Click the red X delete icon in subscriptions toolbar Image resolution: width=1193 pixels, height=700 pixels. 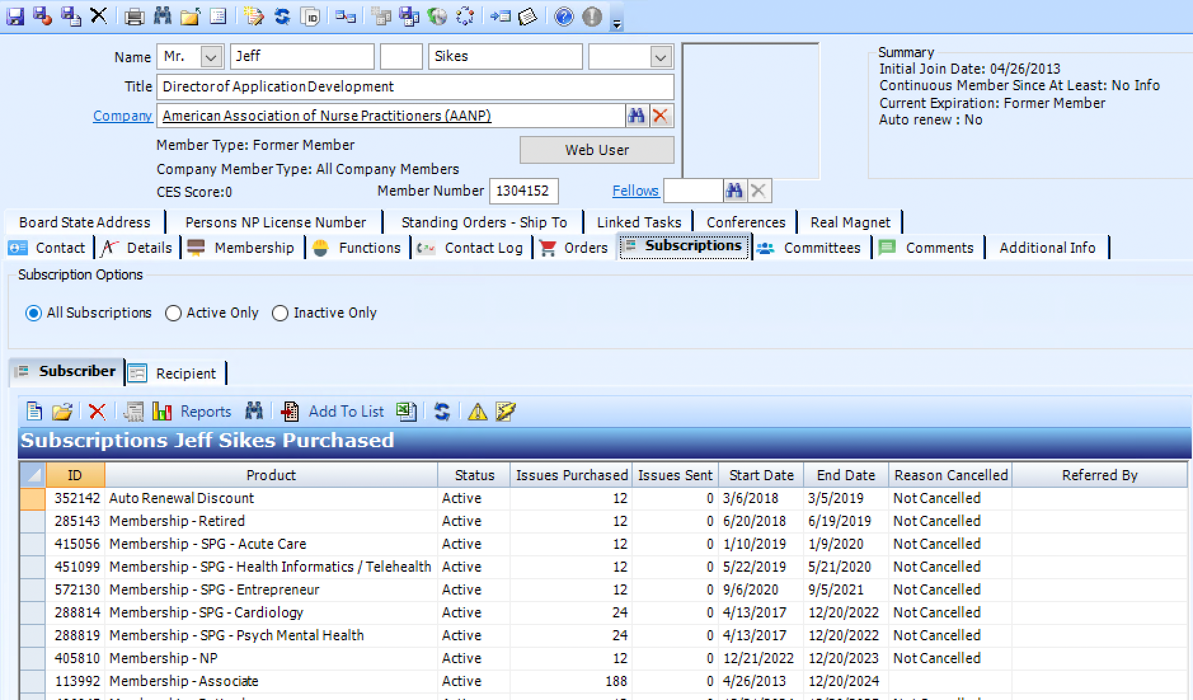97,412
